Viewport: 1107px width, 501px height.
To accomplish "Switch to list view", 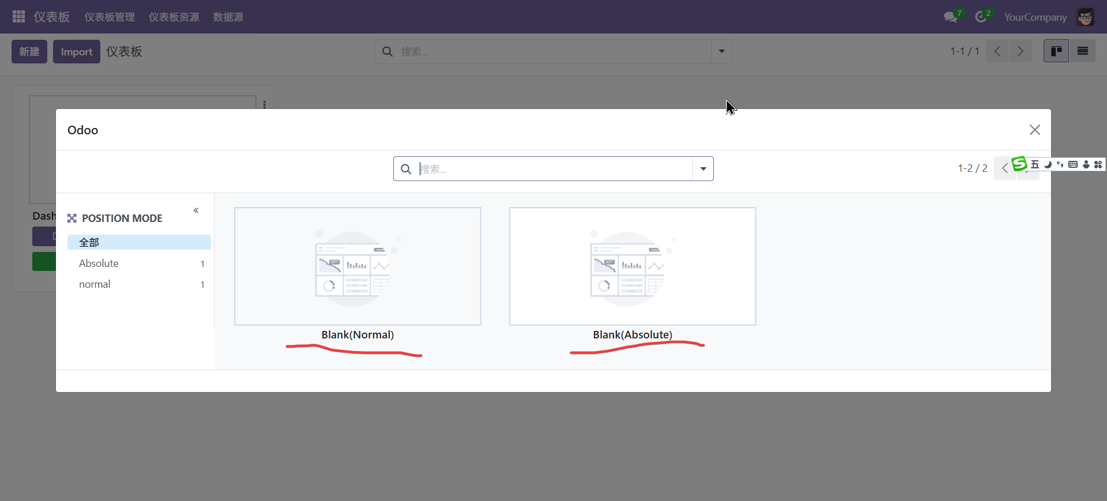I will point(1083,51).
